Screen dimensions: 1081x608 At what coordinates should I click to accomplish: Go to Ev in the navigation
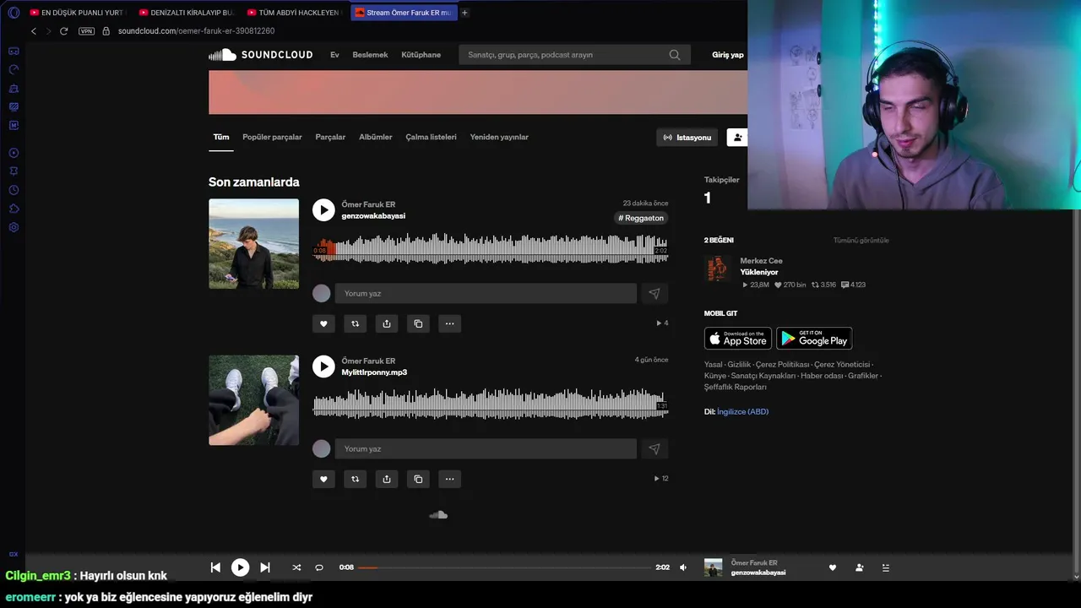pyautogui.click(x=334, y=55)
